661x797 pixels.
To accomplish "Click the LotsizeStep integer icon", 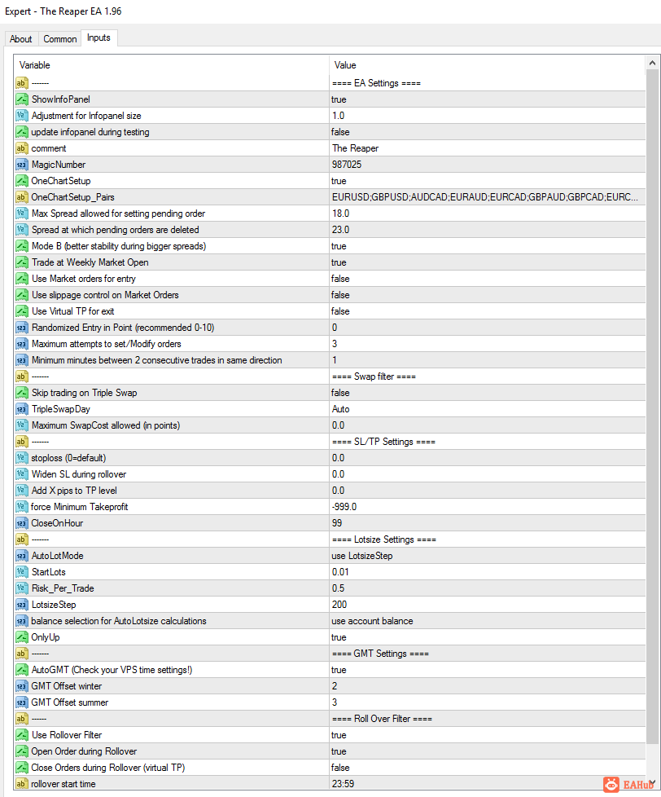I will (x=21, y=605).
